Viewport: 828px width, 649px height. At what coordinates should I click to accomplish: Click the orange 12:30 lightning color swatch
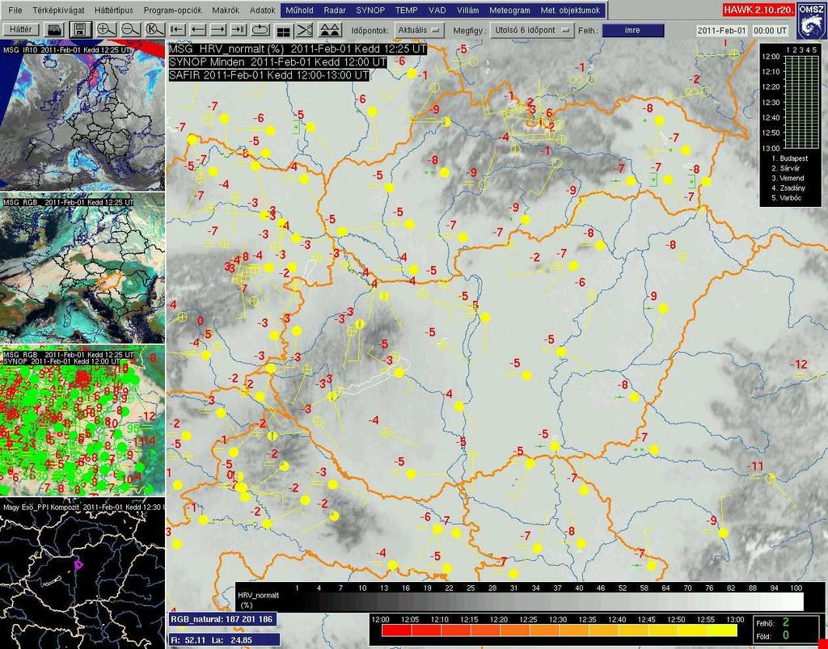[573, 630]
